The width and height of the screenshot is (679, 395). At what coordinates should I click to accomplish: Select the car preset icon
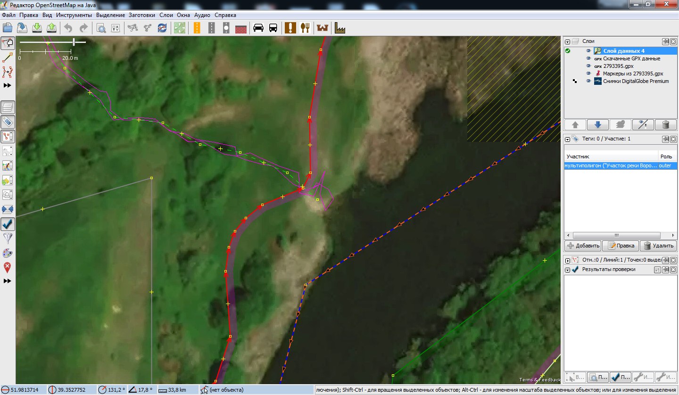pyautogui.click(x=258, y=28)
